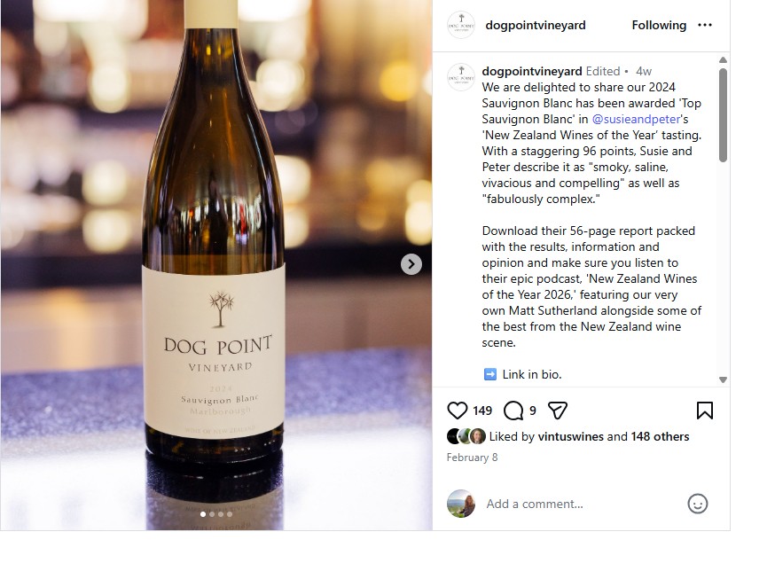The image size is (775, 571).
Task: Open the February 8 post date
Action: coord(472,458)
